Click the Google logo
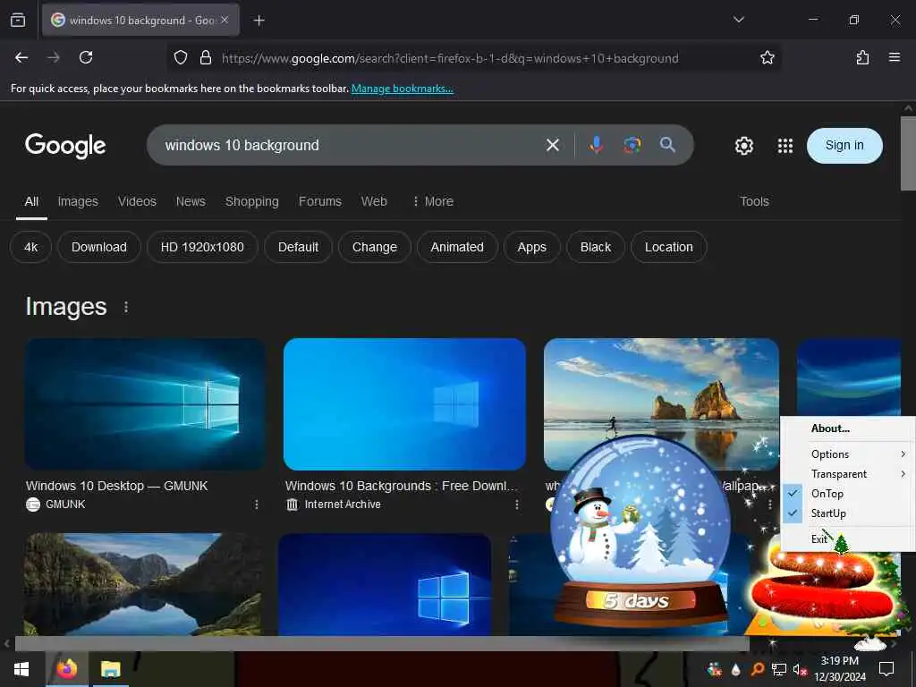Viewport: 916px width, 687px height. (x=65, y=146)
